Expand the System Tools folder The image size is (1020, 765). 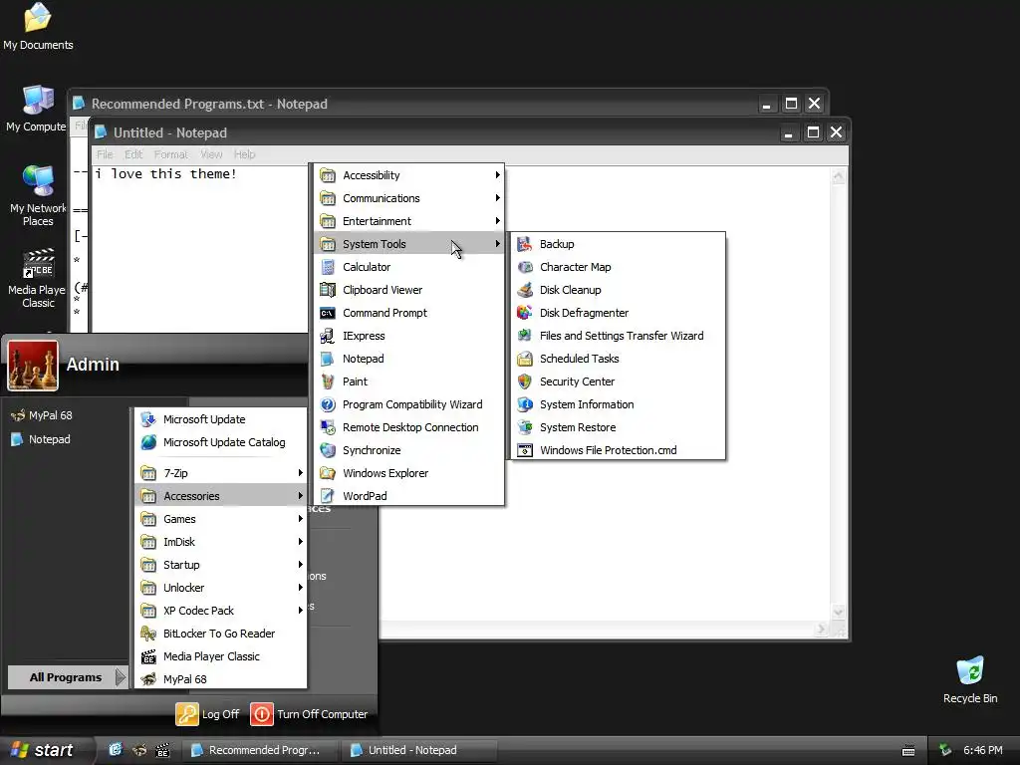(409, 244)
